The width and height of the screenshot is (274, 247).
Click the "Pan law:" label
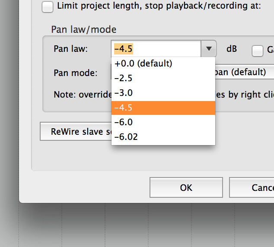pyautogui.click(x=71, y=49)
